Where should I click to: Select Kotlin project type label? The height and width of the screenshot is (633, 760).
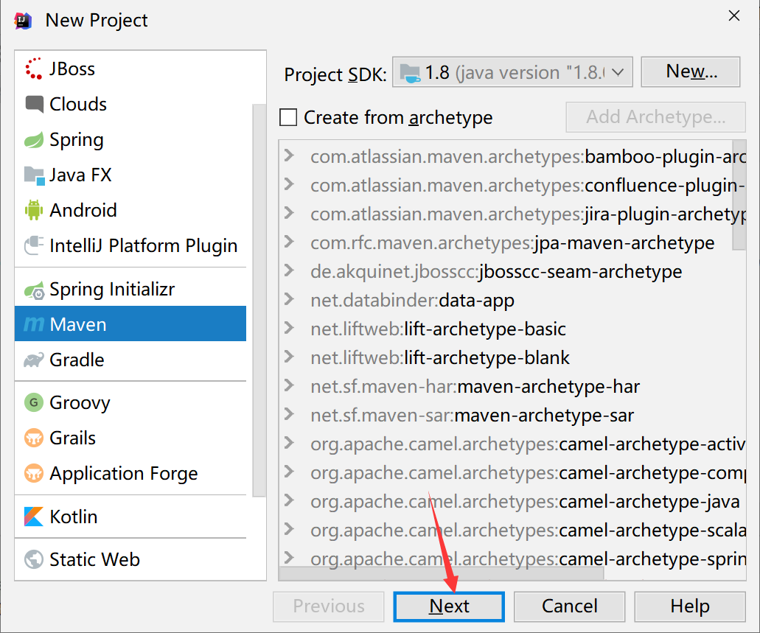74,517
